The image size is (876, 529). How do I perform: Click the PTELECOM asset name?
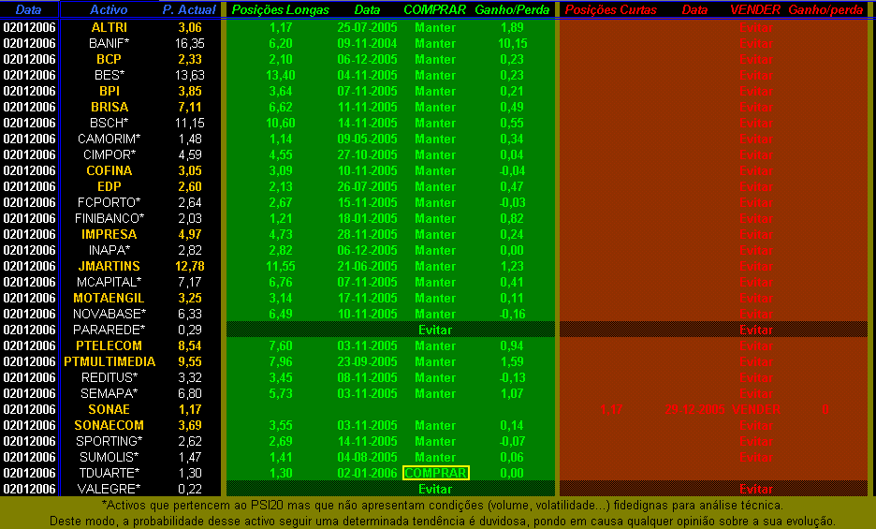click(109, 346)
